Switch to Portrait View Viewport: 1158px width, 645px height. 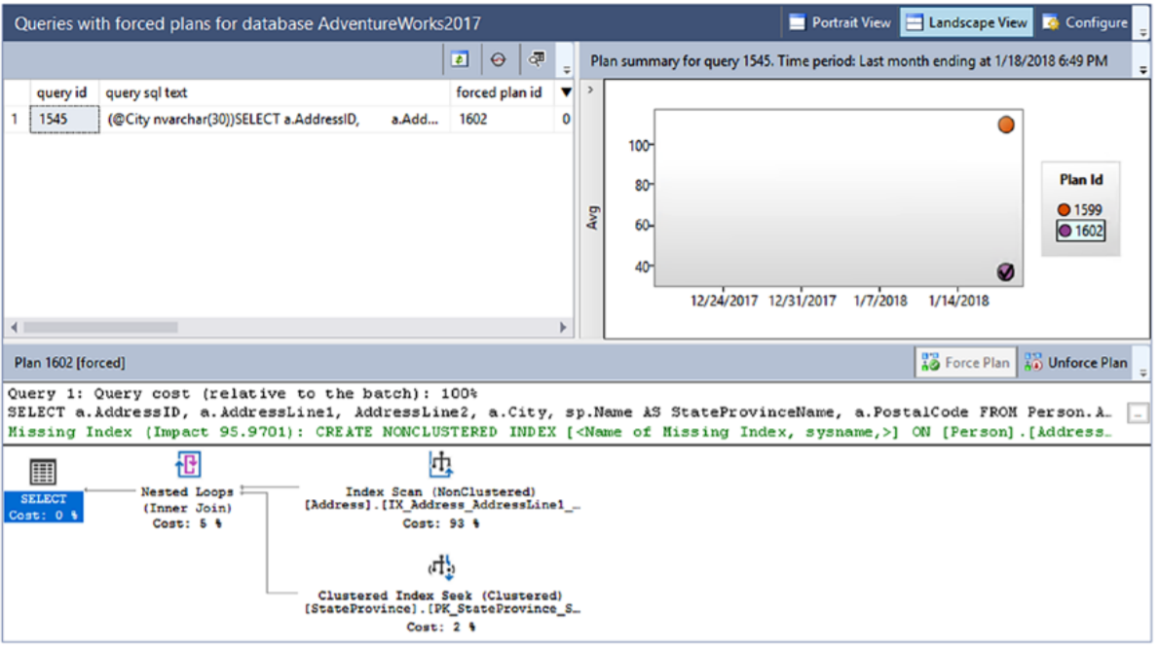(840, 23)
